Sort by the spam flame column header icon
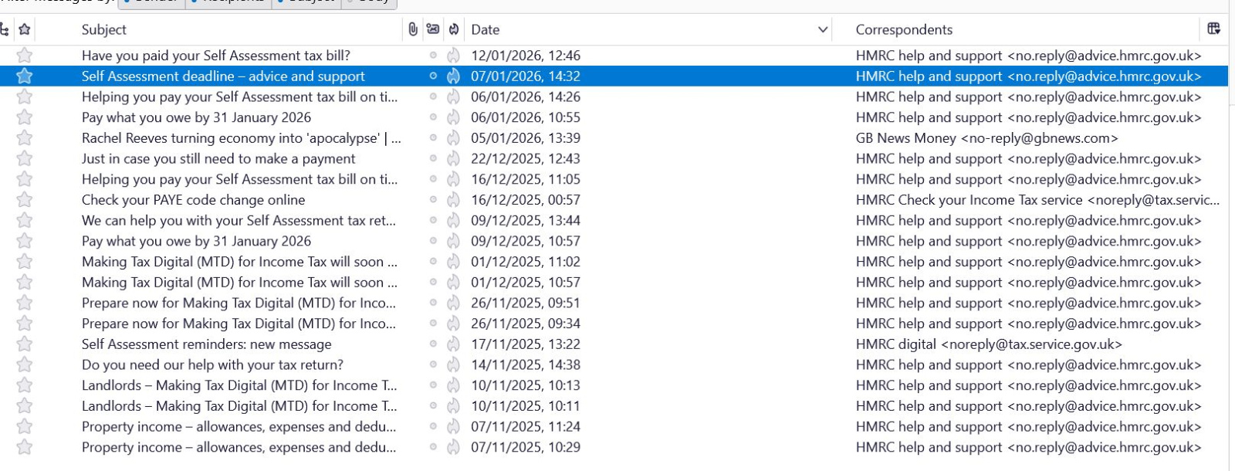The height and width of the screenshot is (471, 1235). point(454,29)
